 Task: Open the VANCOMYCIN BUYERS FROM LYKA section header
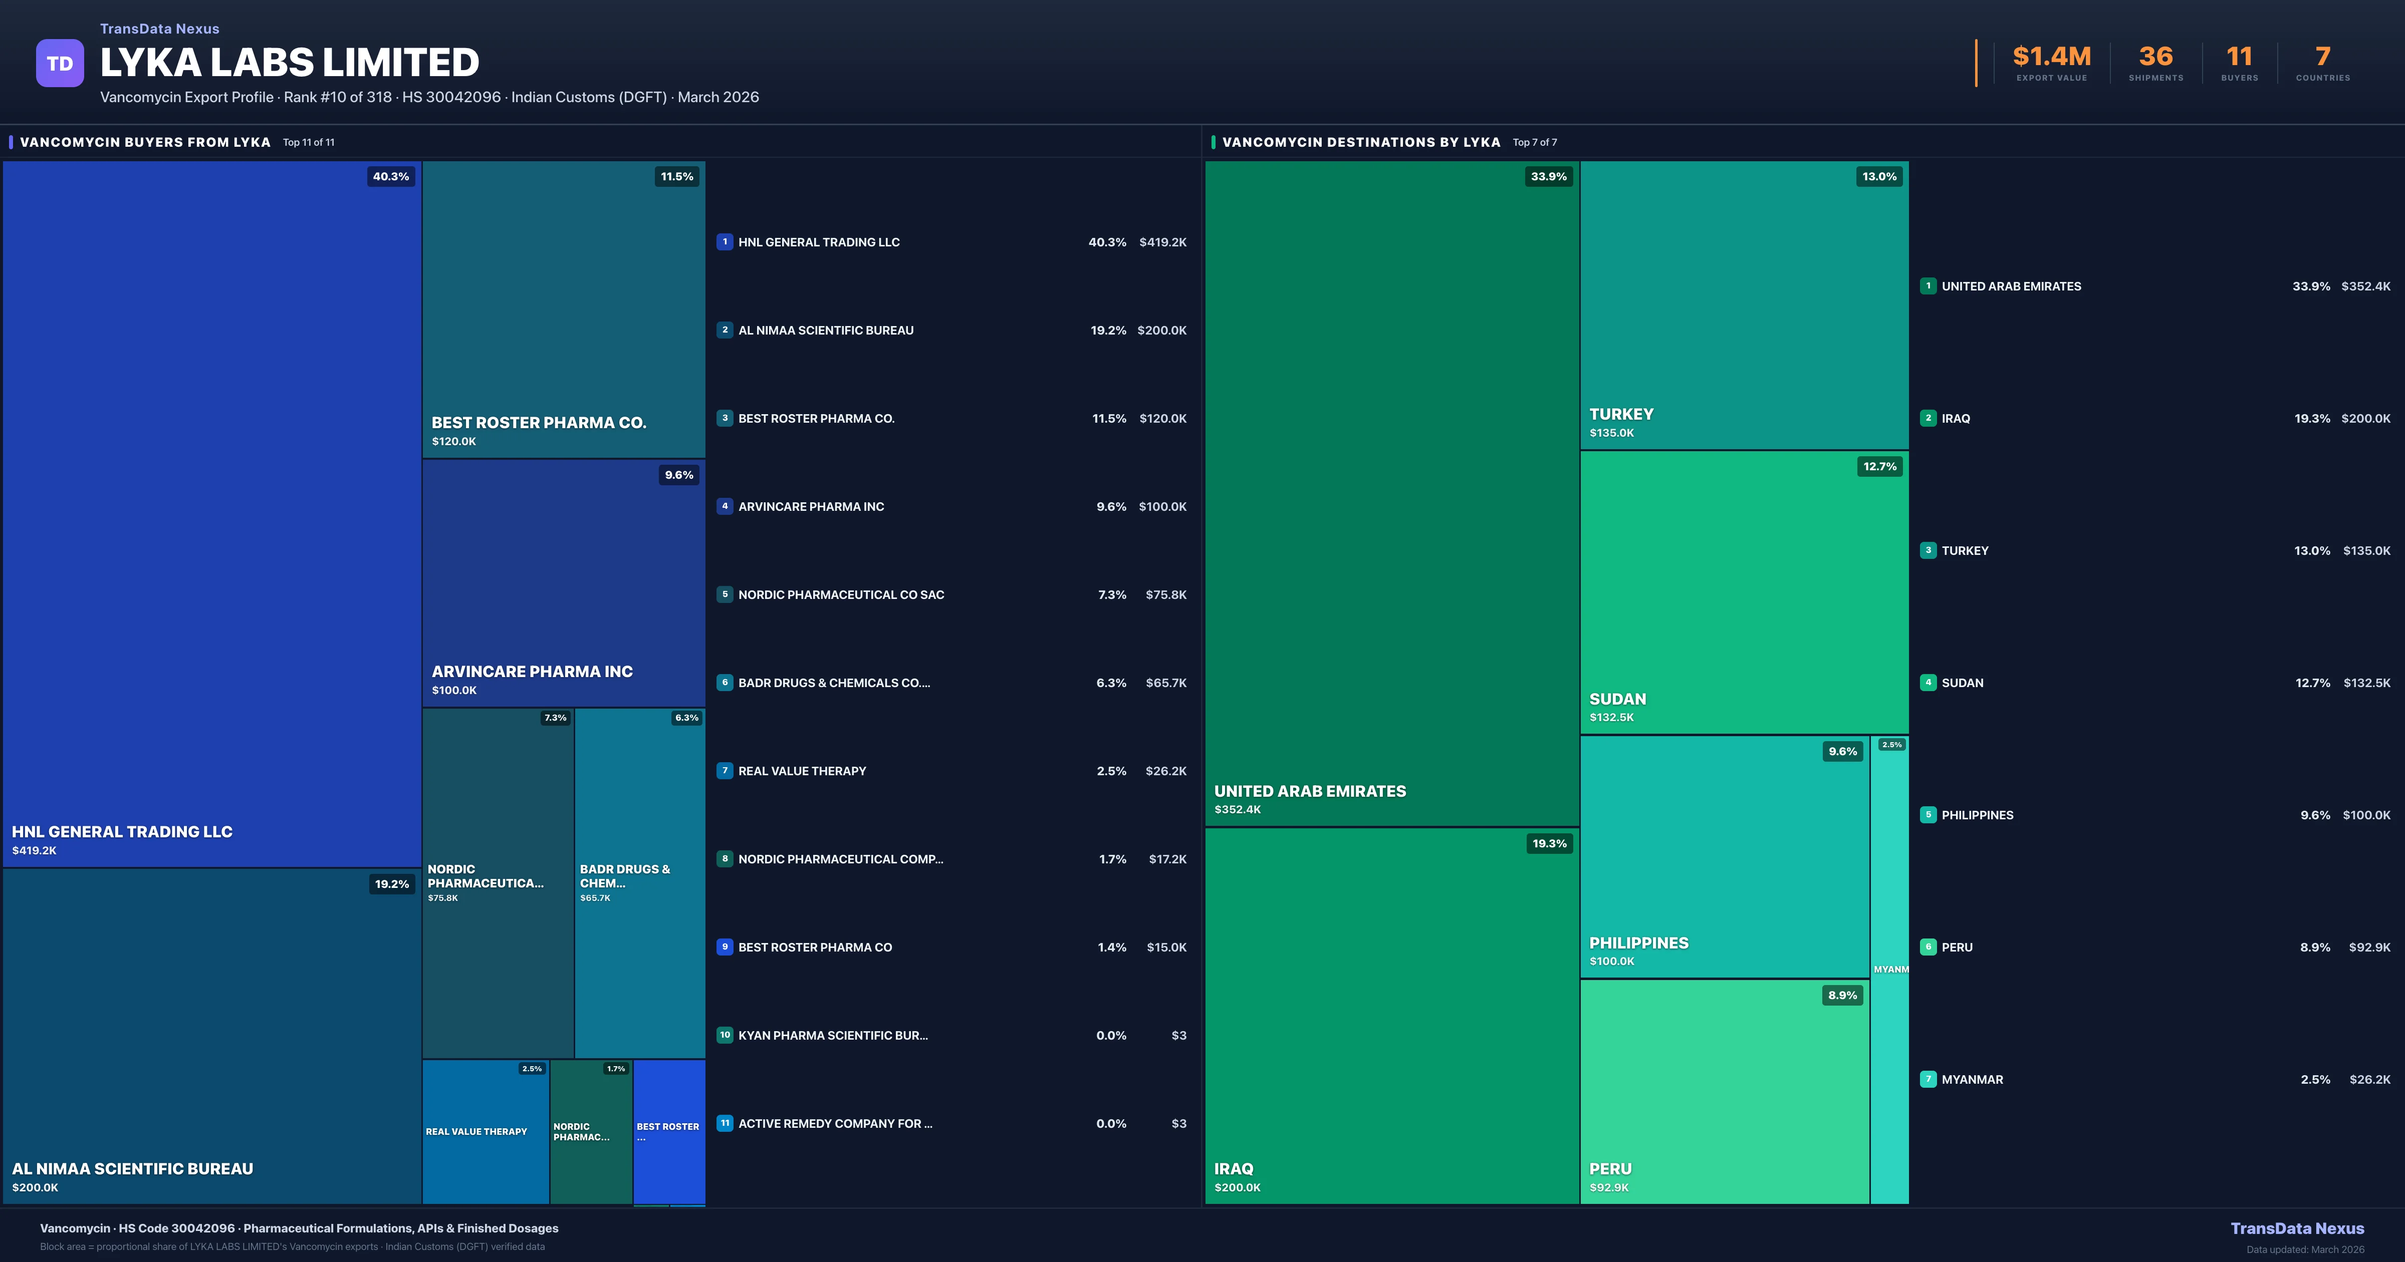pyautogui.click(x=145, y=142)
